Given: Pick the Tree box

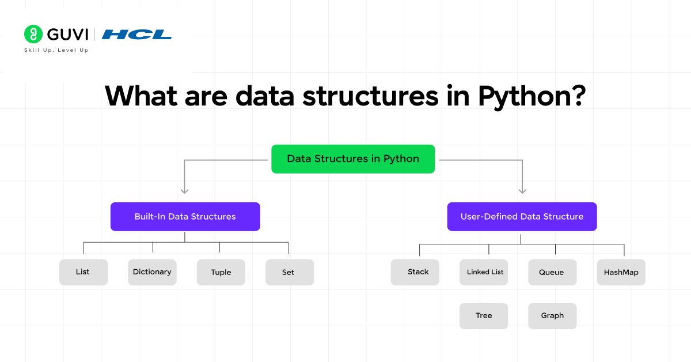Looking at the screenshot, I should click(x=484, y=316).
